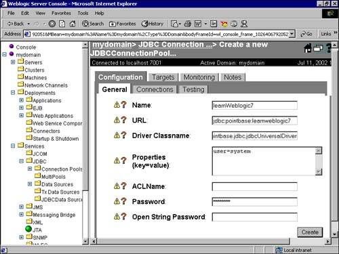
Task: Click the warning triangle beside Password
Action: (x=117, y=201)
